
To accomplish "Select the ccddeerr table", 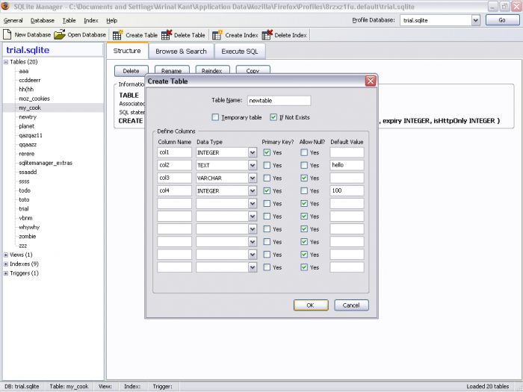I will point(29,81).
